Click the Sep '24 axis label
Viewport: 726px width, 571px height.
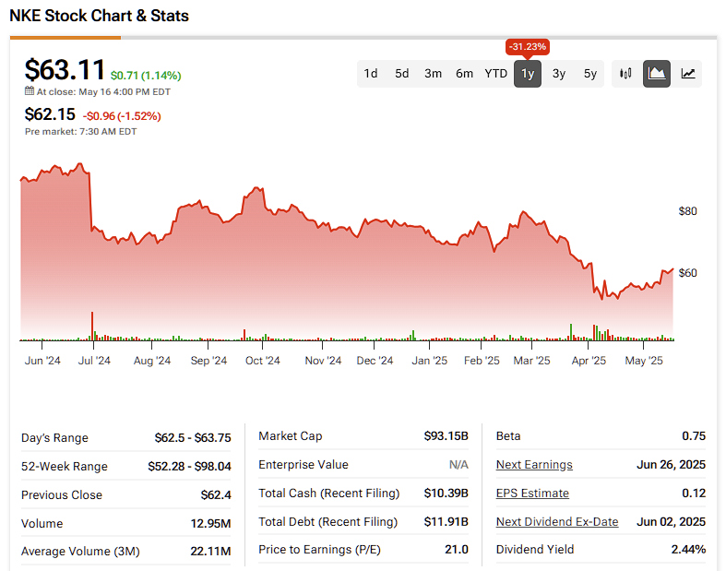point(208,361)
